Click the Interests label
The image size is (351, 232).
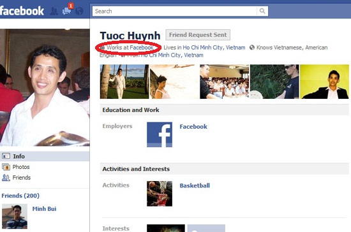(116, 228)
